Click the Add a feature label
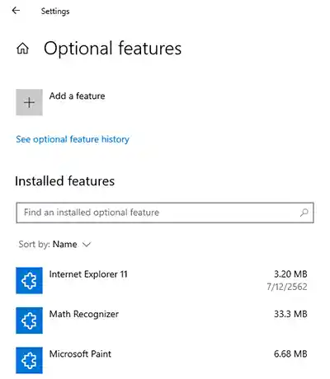The height and width of the screenshot is (379, 330). click(x=78, y=96)
